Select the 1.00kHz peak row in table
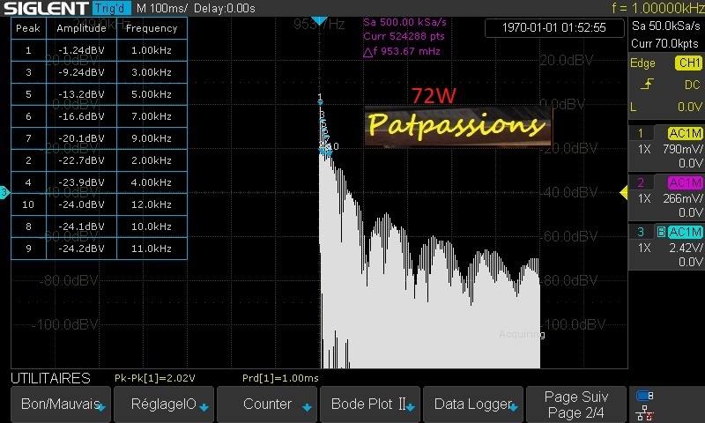Image resolution: width=705 pixels, height=423 pixels. pos(99,50)
